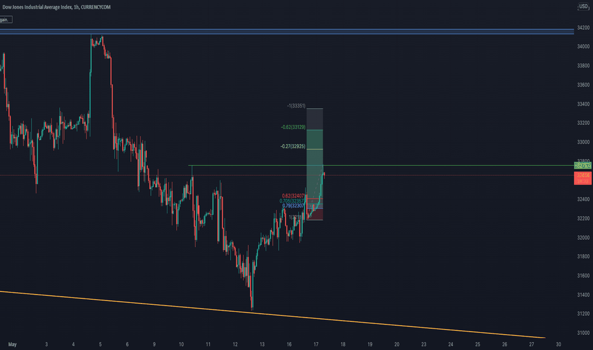This screenshot has height=350, width=593.
Task: Click the 31400 price axis label
Action: tap(583, 295)
